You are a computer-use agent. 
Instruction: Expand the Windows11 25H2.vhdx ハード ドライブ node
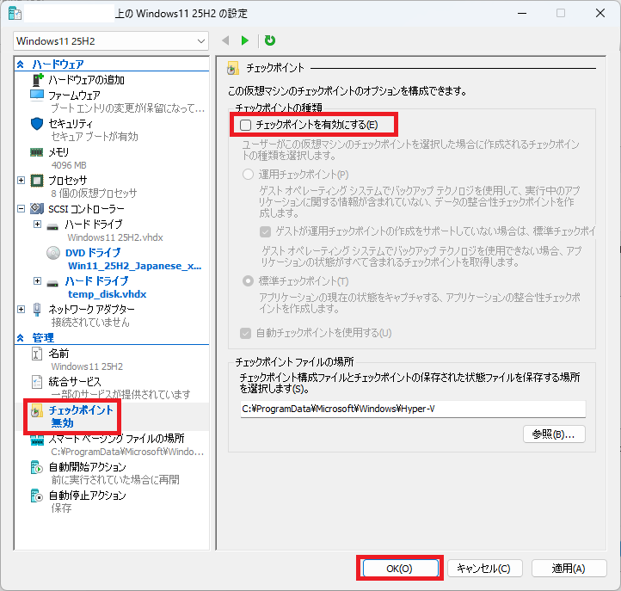tap(37, 225)
